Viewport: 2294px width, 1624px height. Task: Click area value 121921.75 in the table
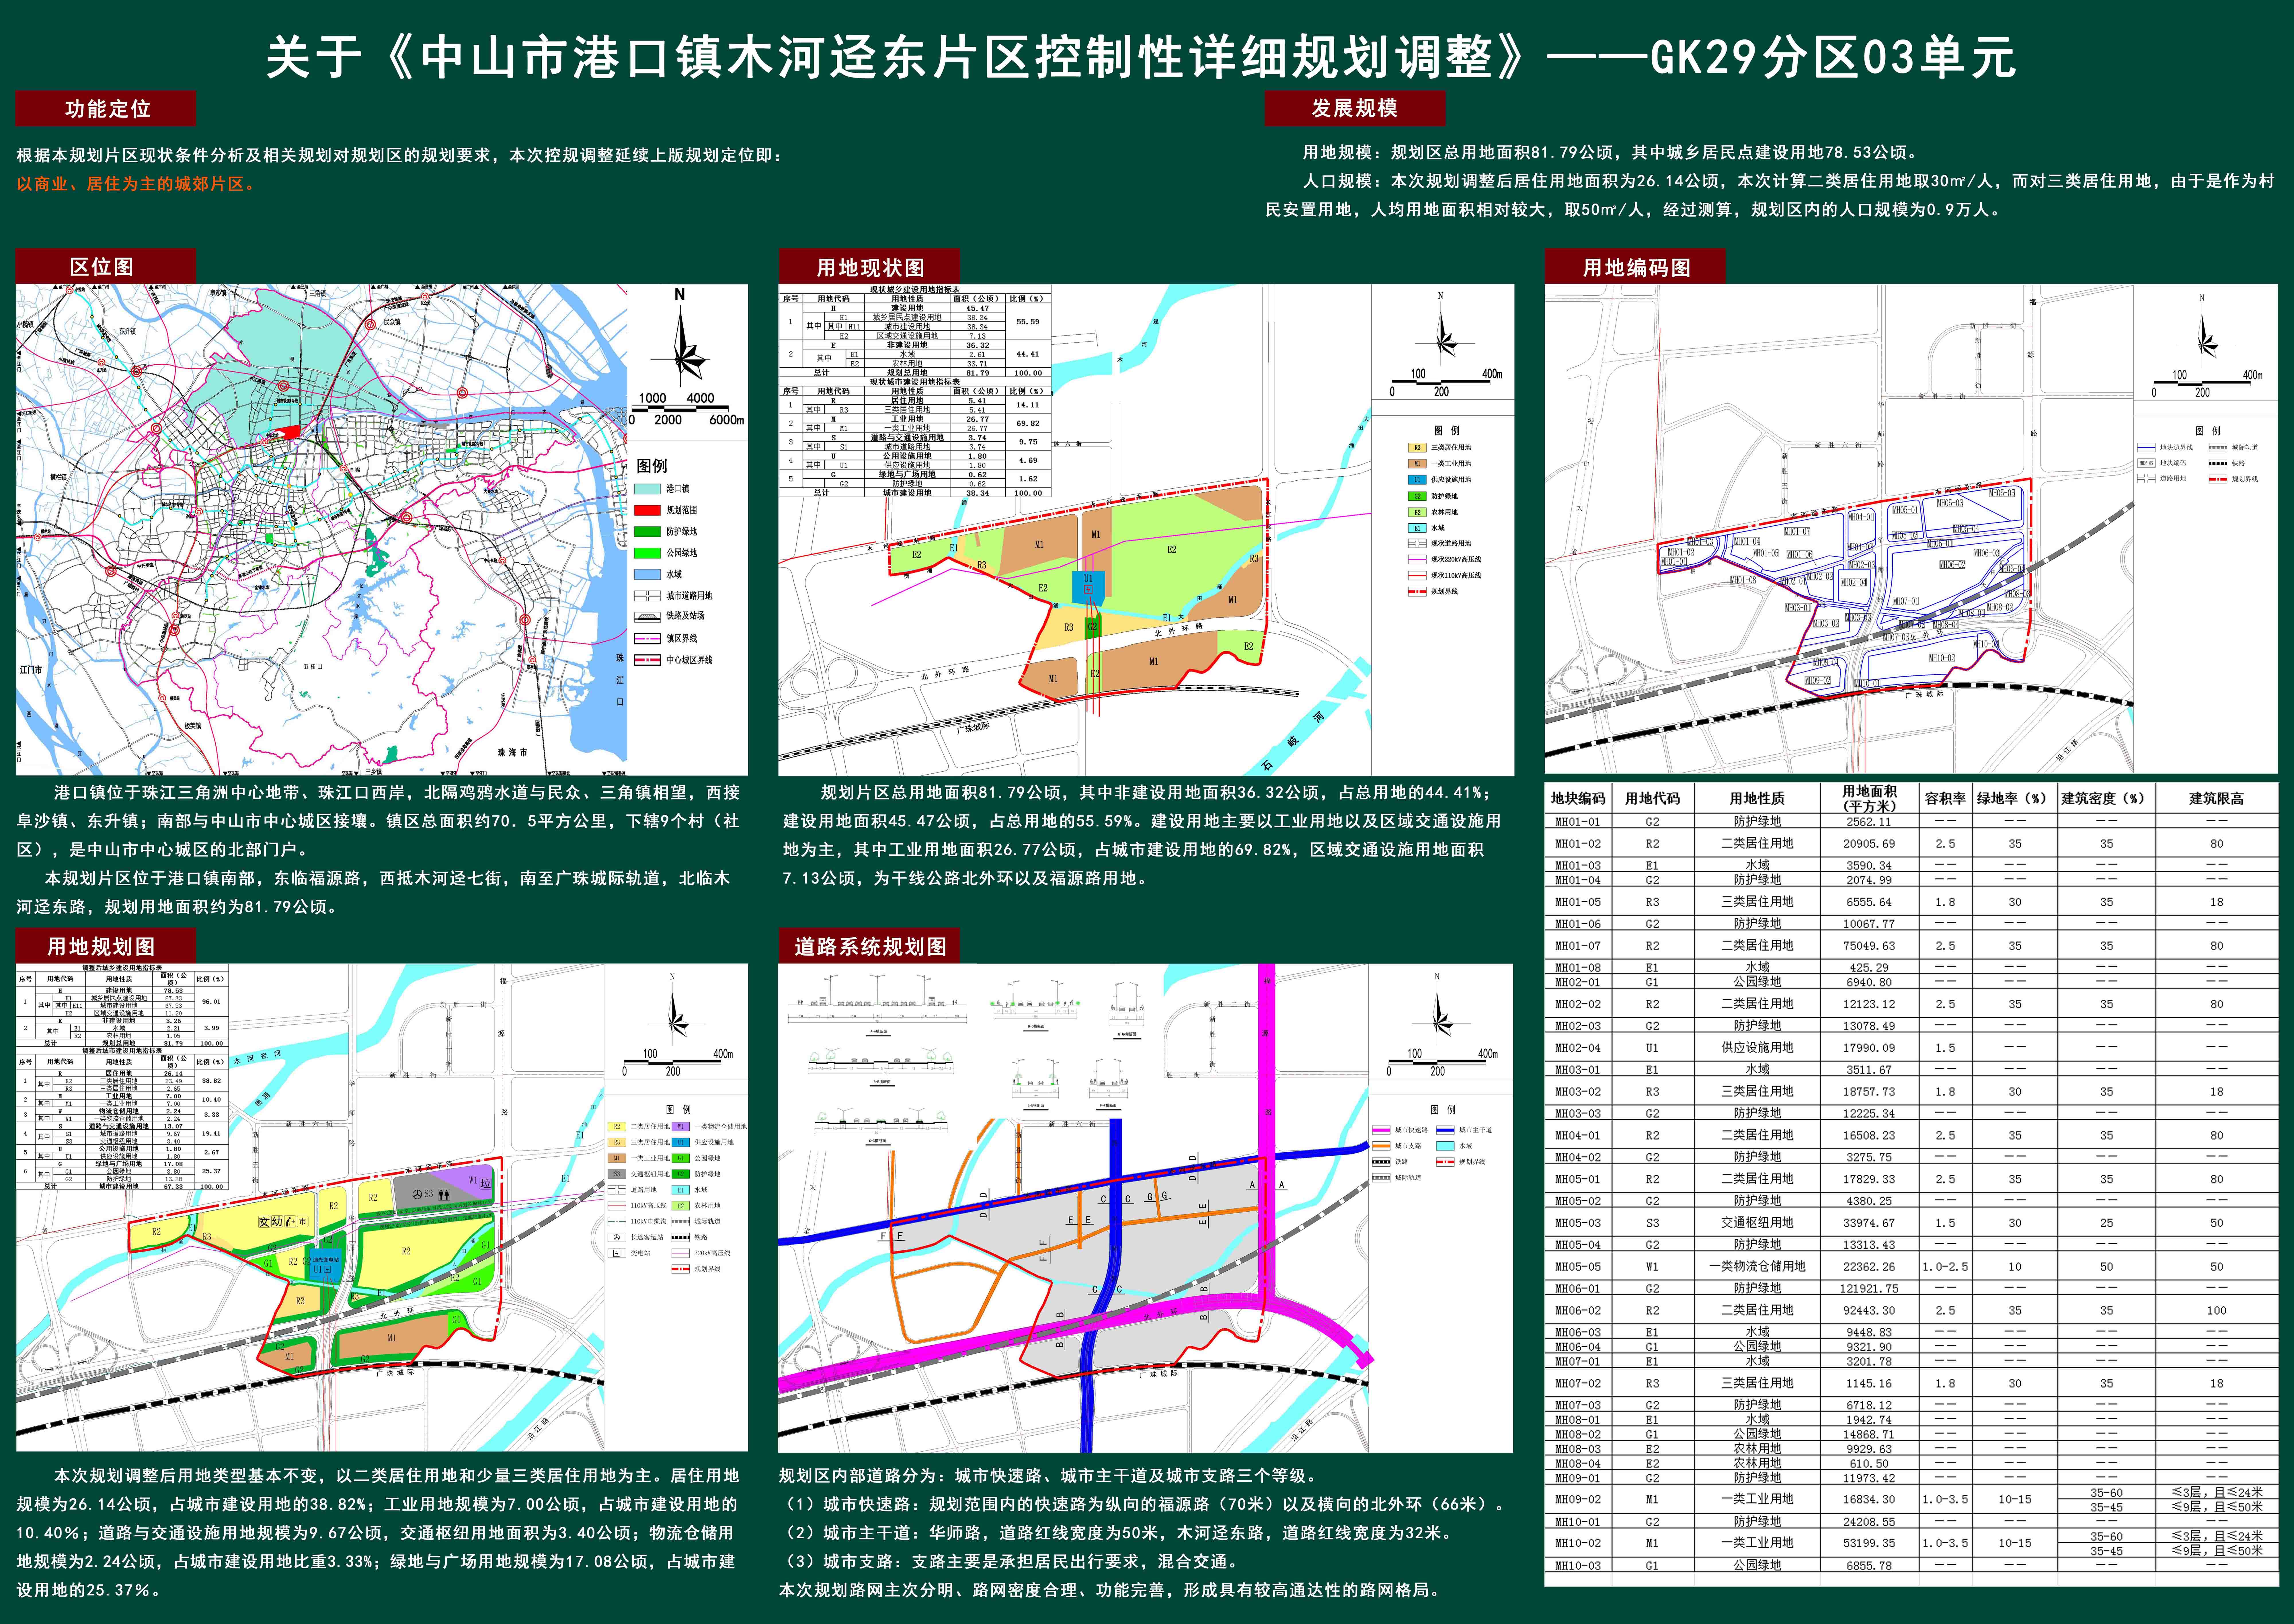point(1870,1288)
